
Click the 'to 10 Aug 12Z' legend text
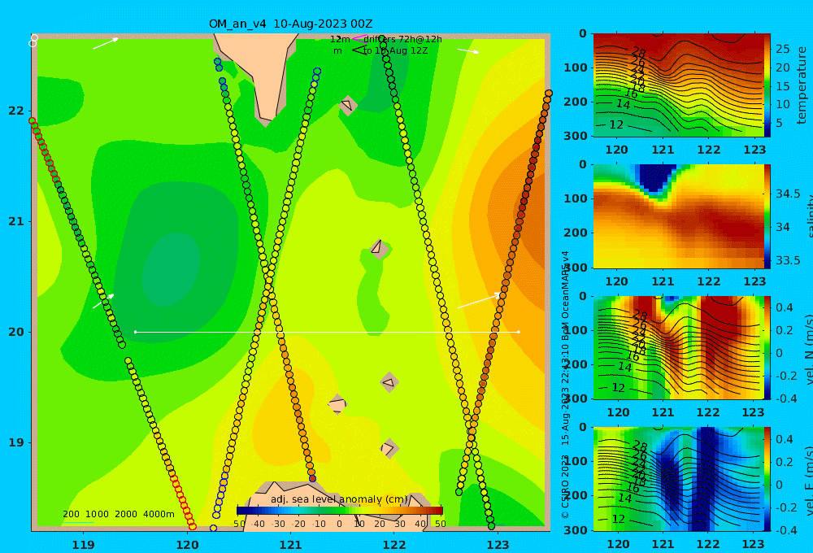tap(395, 51)
